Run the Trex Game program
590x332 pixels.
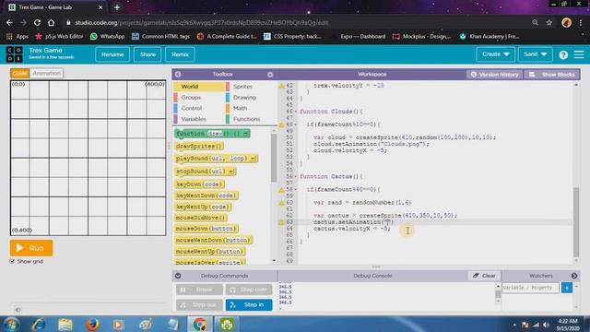(31, 248)
